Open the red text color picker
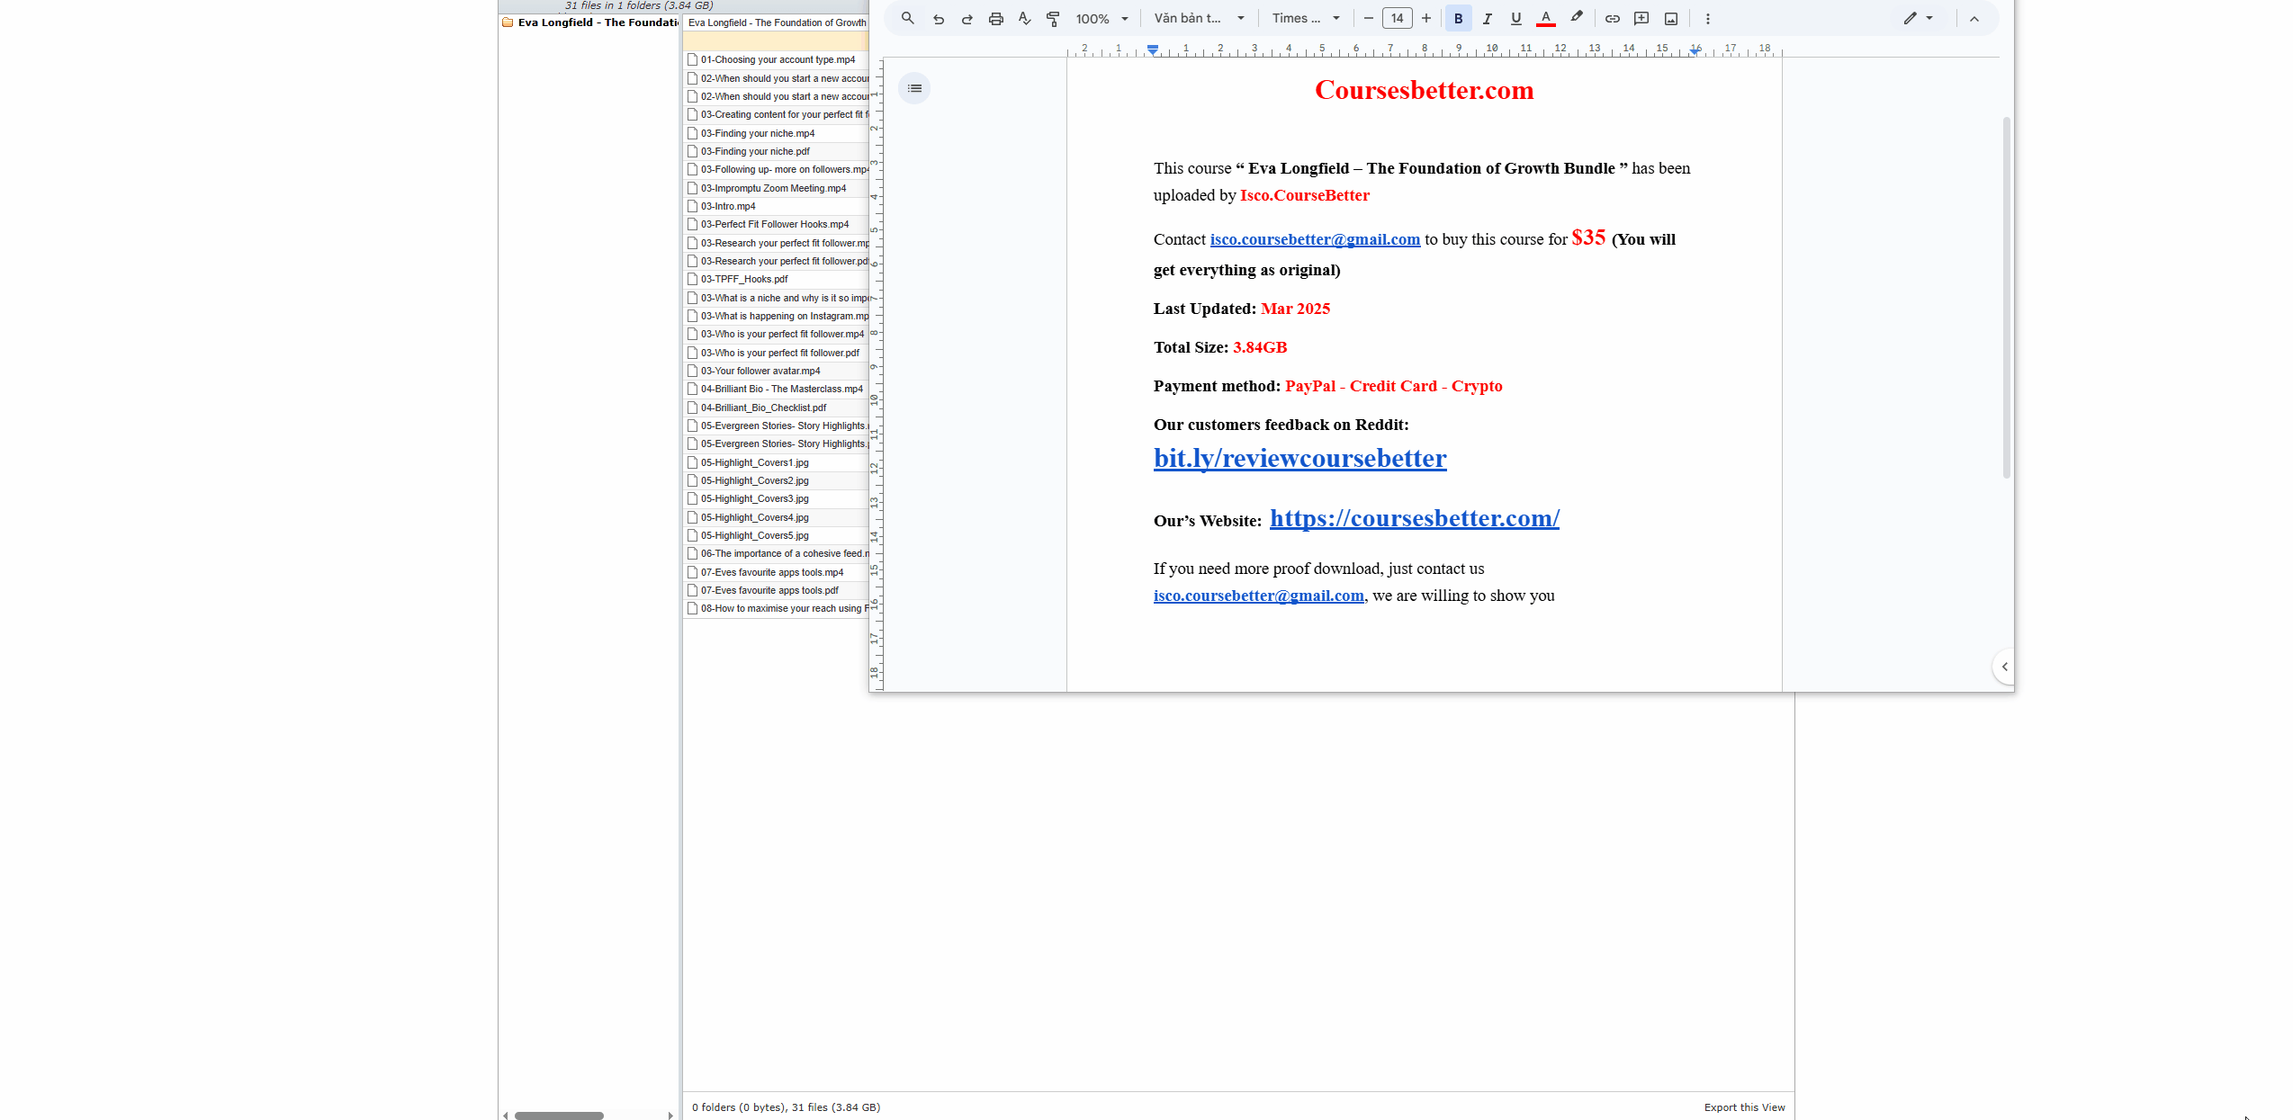2293x1120 pixels. (1545, 19)
